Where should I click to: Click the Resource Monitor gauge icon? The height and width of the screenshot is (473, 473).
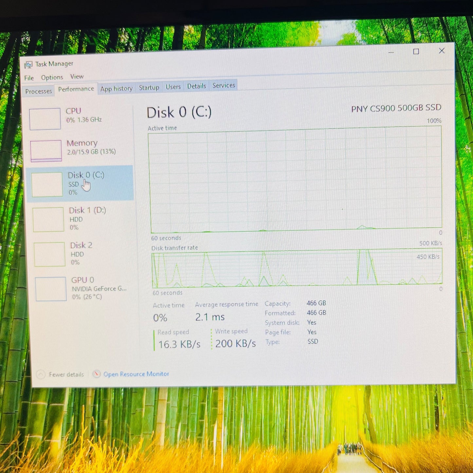(x=97, y=373)
